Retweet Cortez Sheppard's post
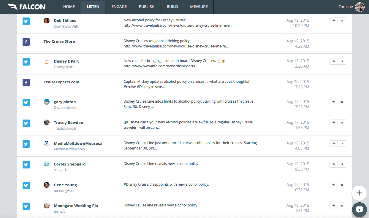Image resolution: width=369 pixels, height=218 pixels. pos(342,164)
